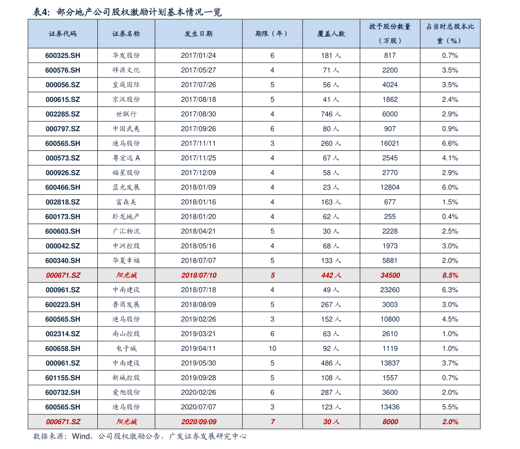Viewport: 520px width, 449px height.
Task: Click company name 祥源文化
Action: coord(126,70)
